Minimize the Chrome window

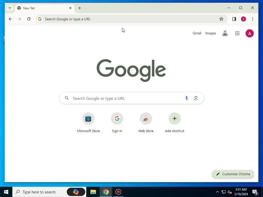pyautogui.click(x=229, y=8)
